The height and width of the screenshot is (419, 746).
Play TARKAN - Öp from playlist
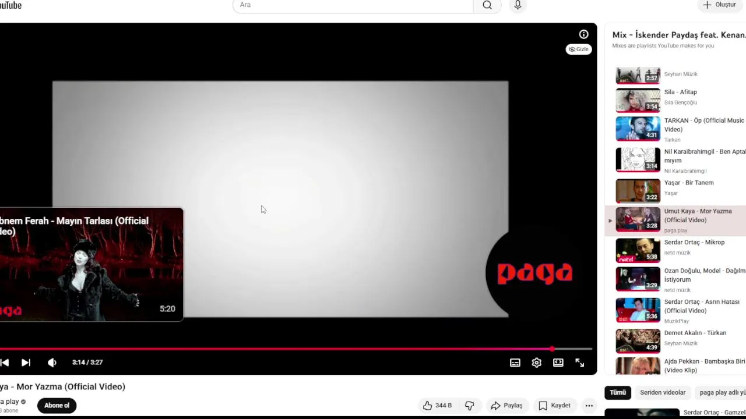pyautogui.click(x=704, y=125)
